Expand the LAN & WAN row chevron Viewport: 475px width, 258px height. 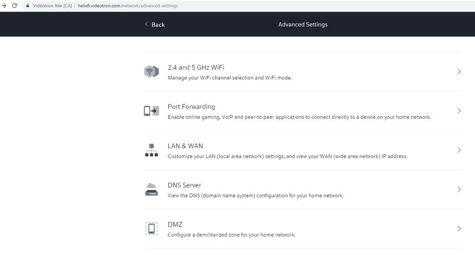459,150
